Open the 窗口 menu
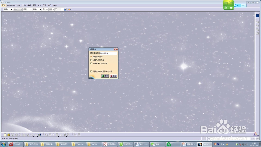261x147 pixels. pos(50,5)
